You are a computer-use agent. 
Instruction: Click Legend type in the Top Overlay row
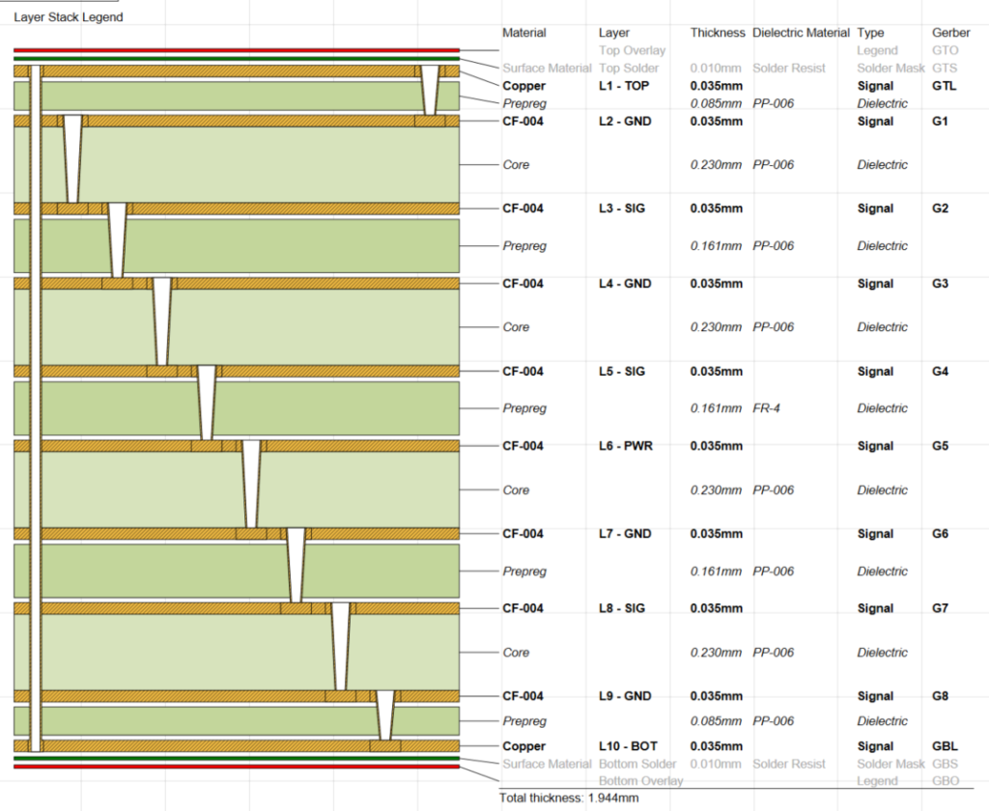tap(877, 50)
